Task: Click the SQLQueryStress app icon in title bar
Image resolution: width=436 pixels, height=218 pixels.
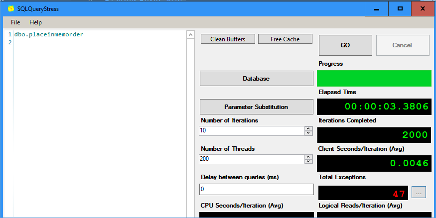Action: pyautogui.click(x=11, y=9)
